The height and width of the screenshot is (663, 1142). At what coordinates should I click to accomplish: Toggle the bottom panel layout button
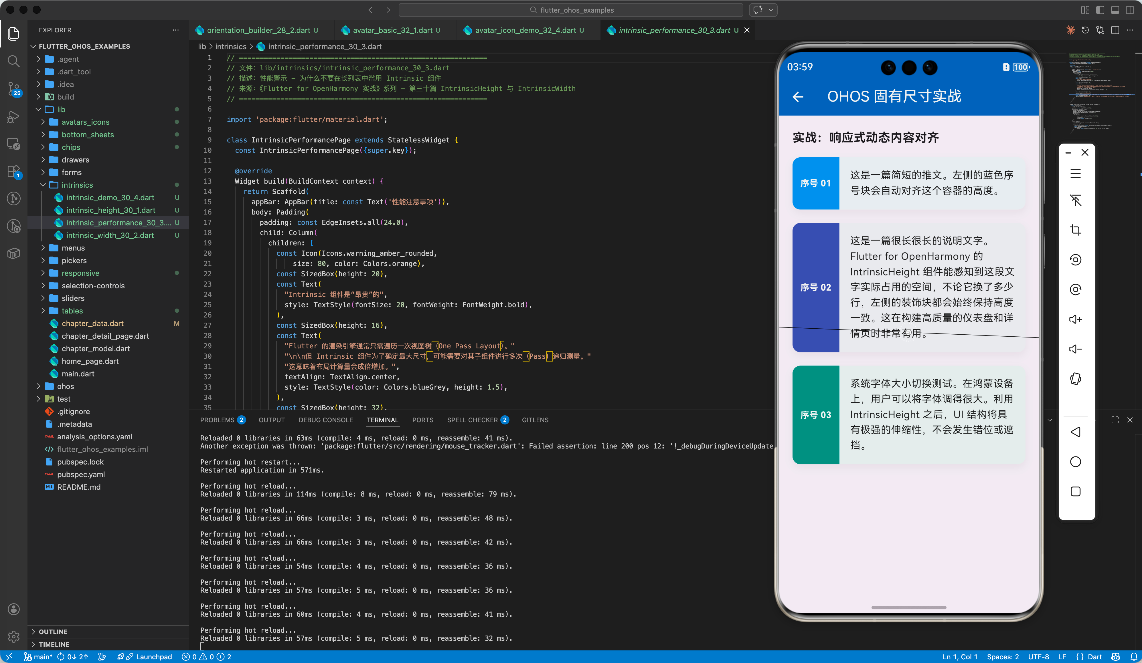tap(1115, 10)
